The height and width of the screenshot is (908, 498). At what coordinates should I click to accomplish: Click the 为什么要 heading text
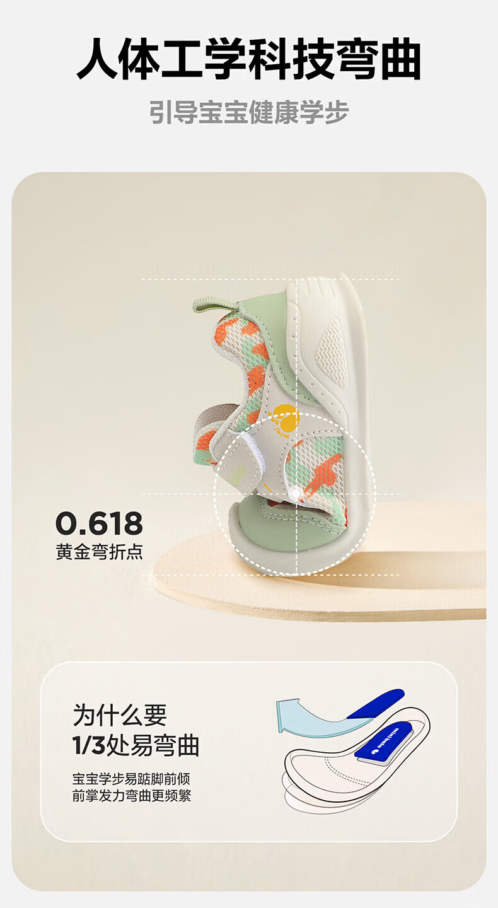click(120, 715)
